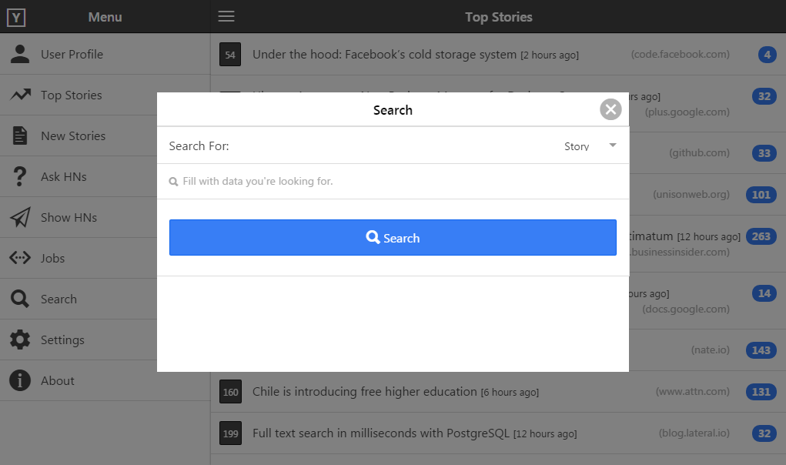Click the Show HNs paper plane icon
Viewport: 786px width, 465px height.
[x=20, y=217]
